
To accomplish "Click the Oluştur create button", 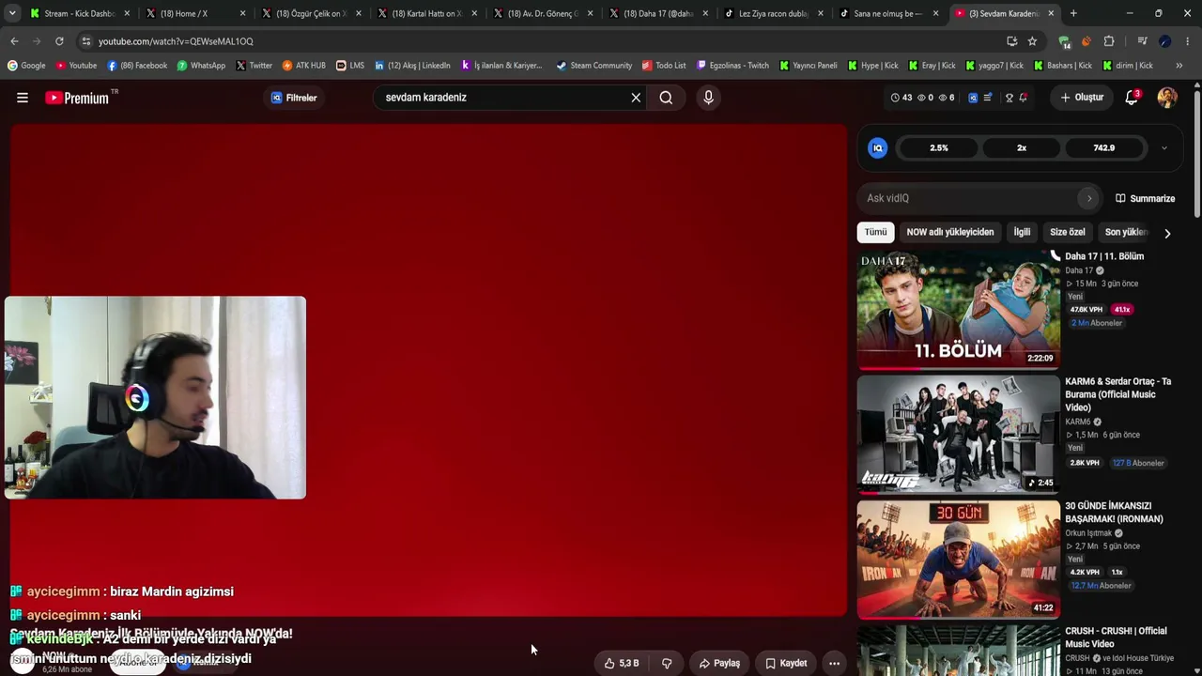I will tap(1082, 98).
